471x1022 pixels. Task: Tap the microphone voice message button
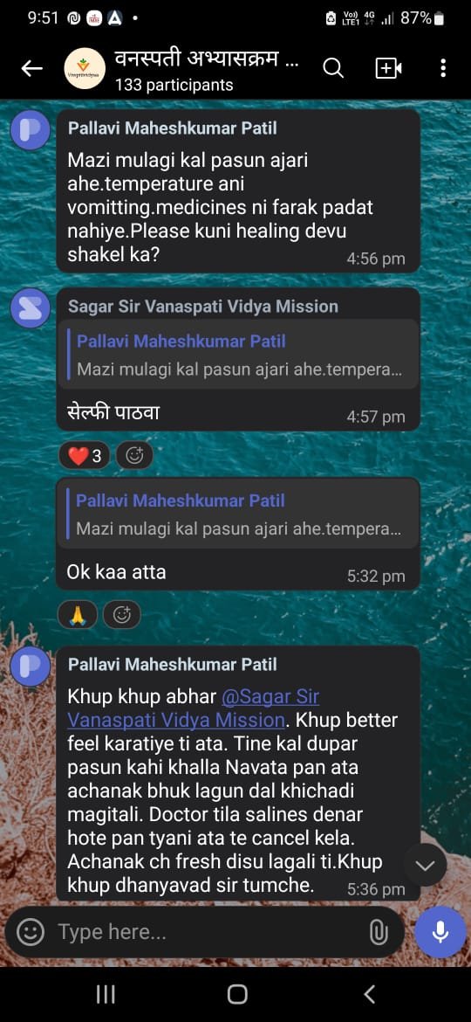pyautogui.click(x=440, y=932)
